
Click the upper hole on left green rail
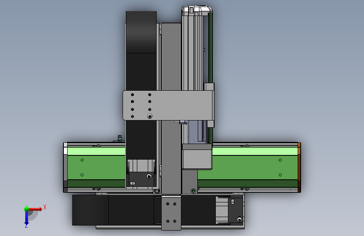[x=82, y=160]
